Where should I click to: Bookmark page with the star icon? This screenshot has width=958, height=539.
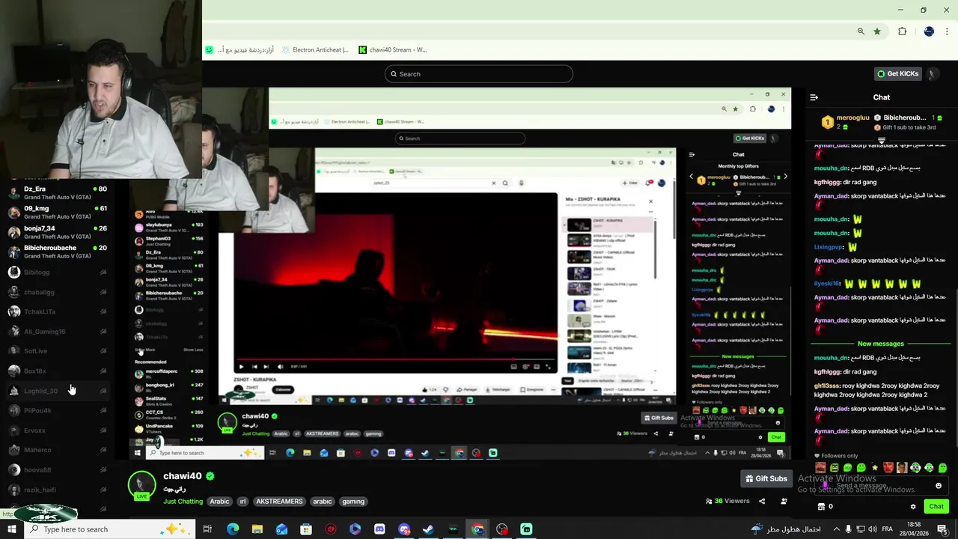[877, 31]
